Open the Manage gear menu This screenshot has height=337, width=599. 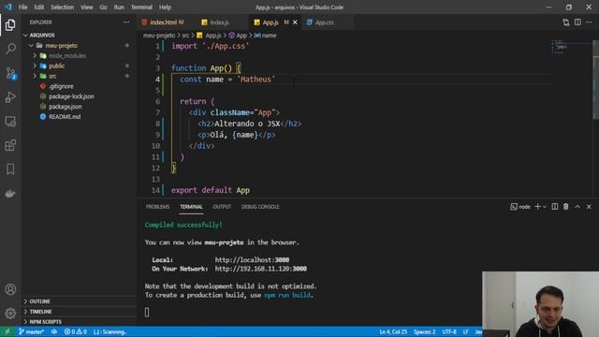10,314
